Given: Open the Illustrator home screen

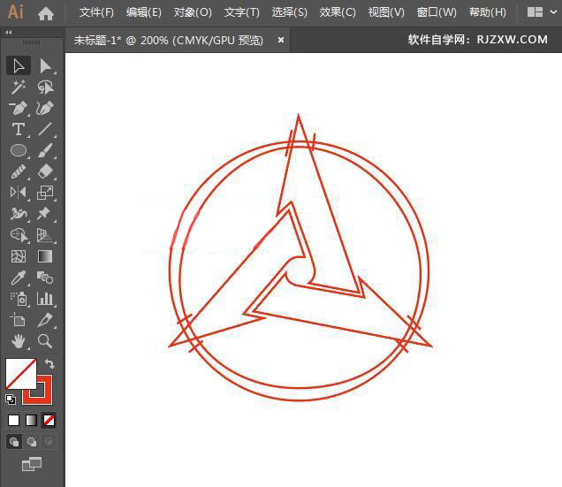Looking at the screenshot, I should [46, 13].
